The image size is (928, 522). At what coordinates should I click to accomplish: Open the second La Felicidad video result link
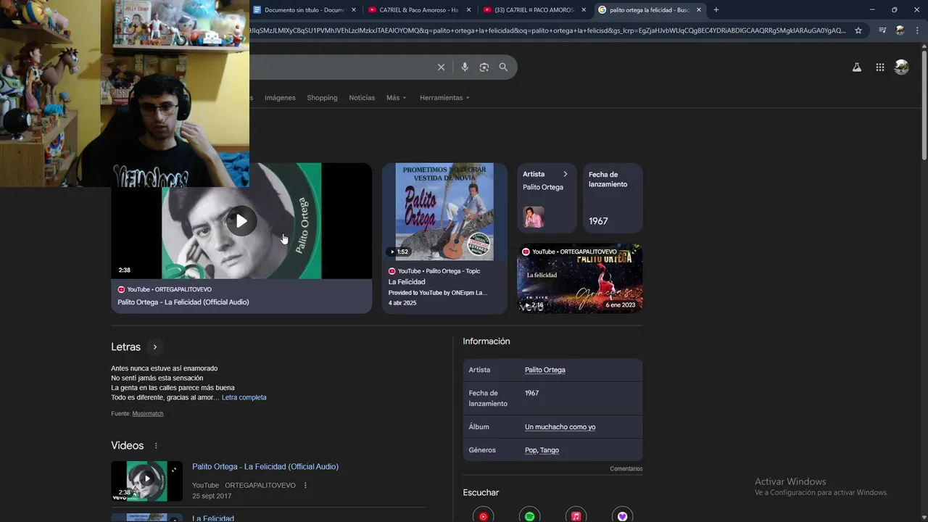[x=213, y=518]
